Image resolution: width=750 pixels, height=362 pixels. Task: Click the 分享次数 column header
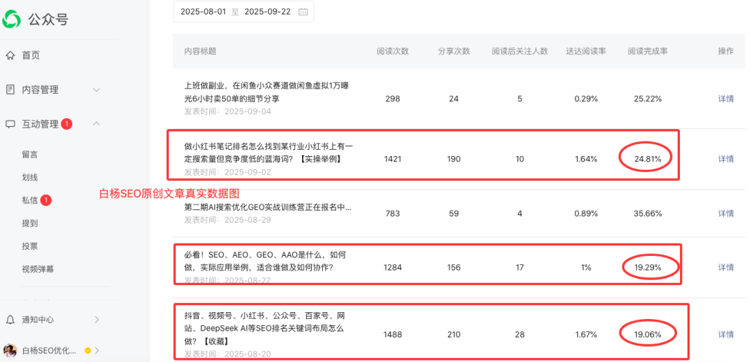coord(454,51)
